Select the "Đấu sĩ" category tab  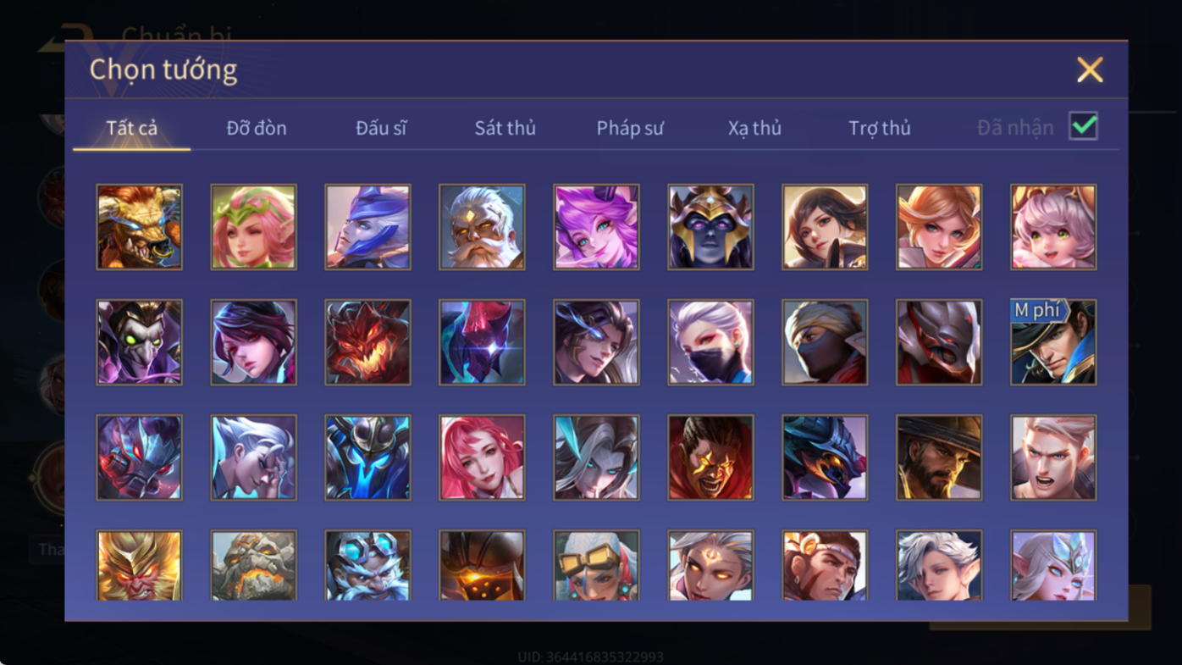click(x=381, y=128)
